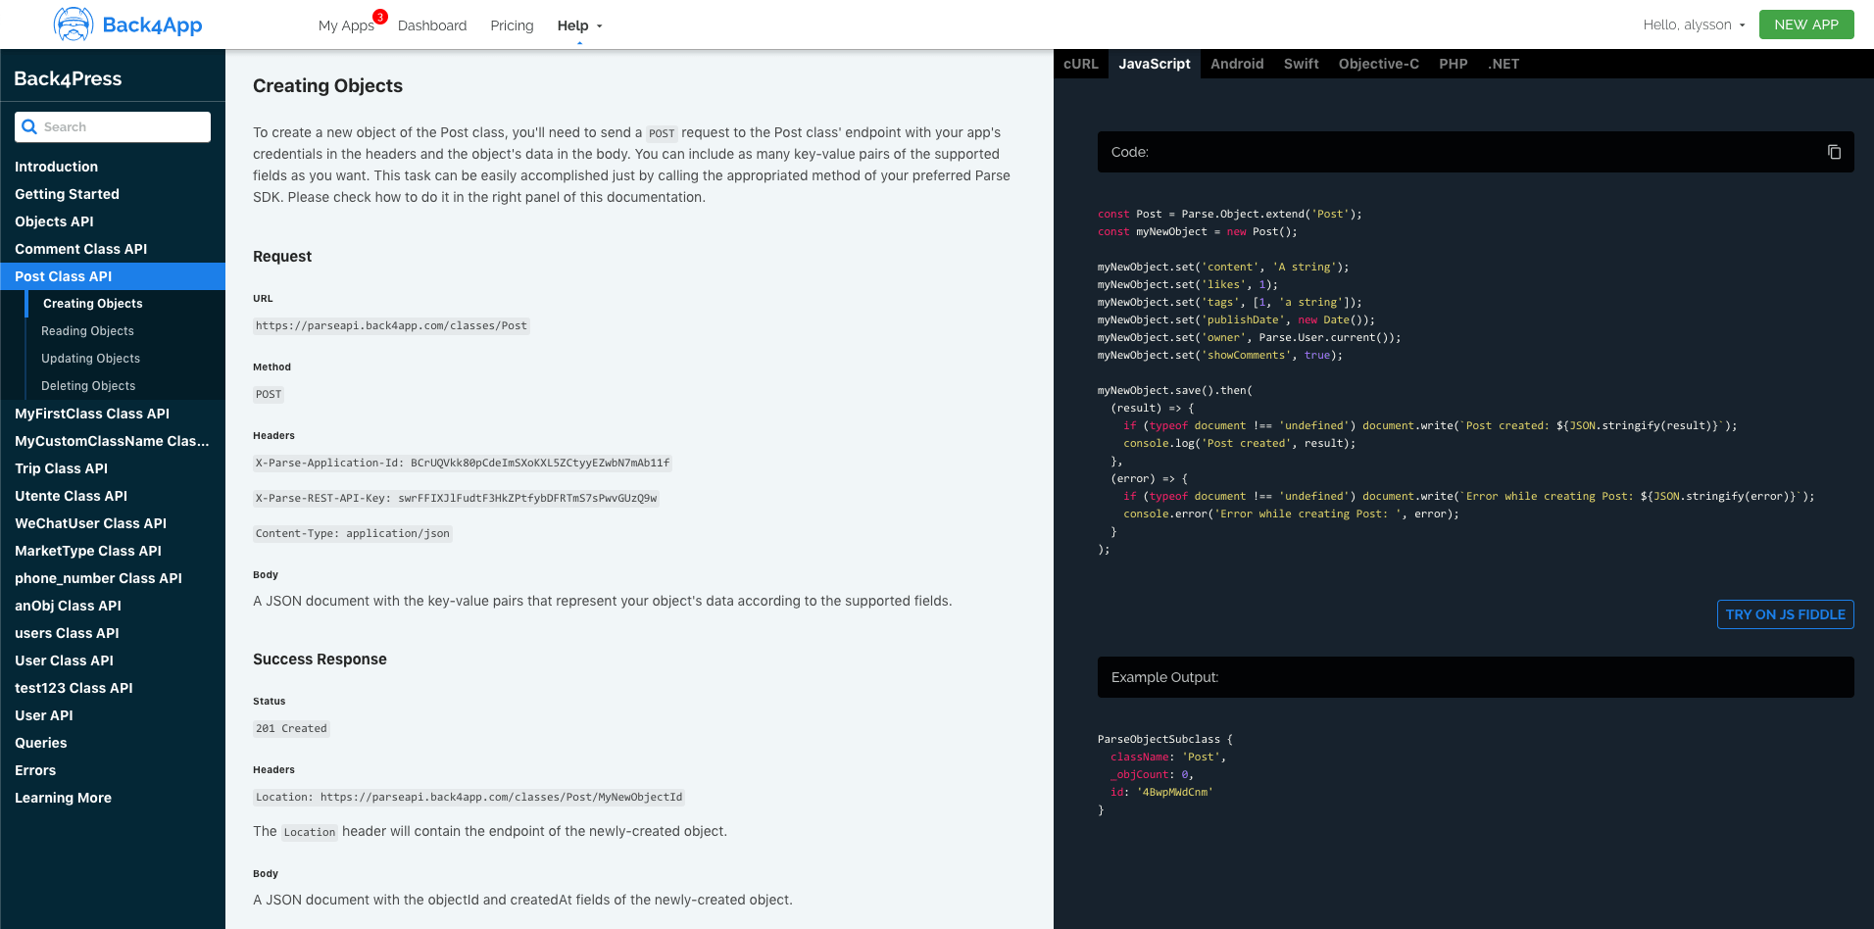The height and width of the screenshot is (929, 1874).
Task: Switch to the Swift tab
Action: pyautogui.click(x=1301, y=64)
